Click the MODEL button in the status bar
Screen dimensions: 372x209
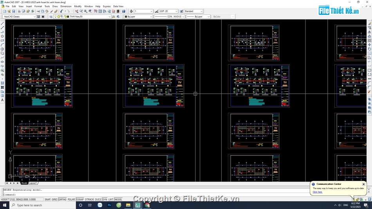tap(118, 200)
